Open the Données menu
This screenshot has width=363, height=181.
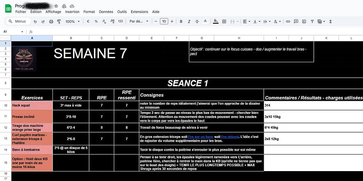pos(106,12)
